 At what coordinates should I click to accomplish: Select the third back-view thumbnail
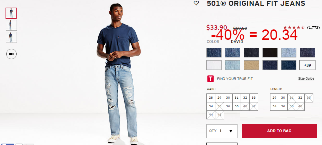coord(11,37)
